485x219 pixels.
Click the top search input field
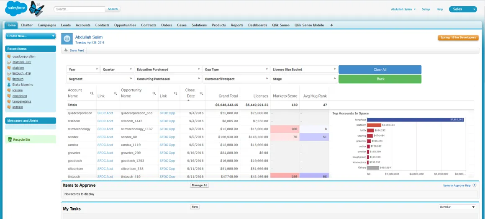80,9
